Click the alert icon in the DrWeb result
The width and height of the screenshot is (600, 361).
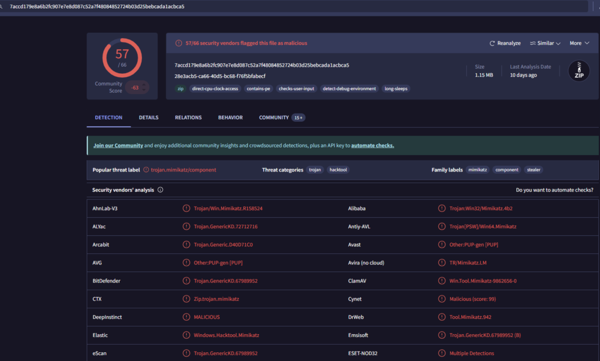442,317
